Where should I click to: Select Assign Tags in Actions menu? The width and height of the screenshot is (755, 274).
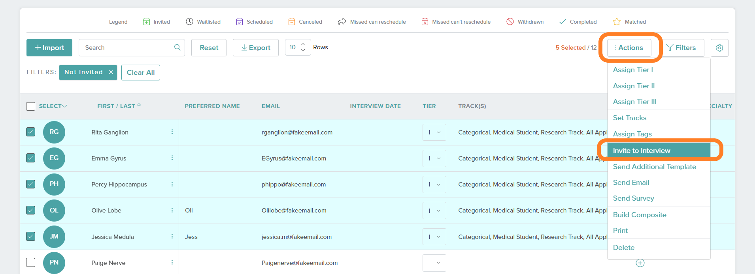click(x=632, y=134)
